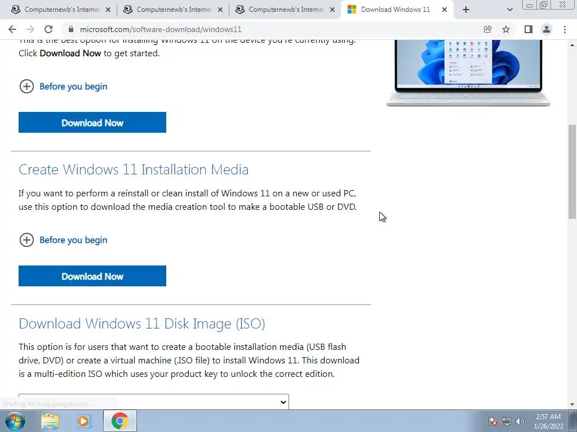Expand Before you begin under Installation Media
The image size is (577, 432).
tap(63, 240)
